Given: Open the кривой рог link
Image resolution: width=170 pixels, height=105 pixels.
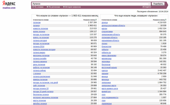Looking at the screenshot, I should [106, 92].
